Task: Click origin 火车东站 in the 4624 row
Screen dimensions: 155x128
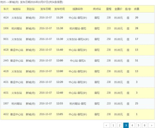Action: pos(17,18)
